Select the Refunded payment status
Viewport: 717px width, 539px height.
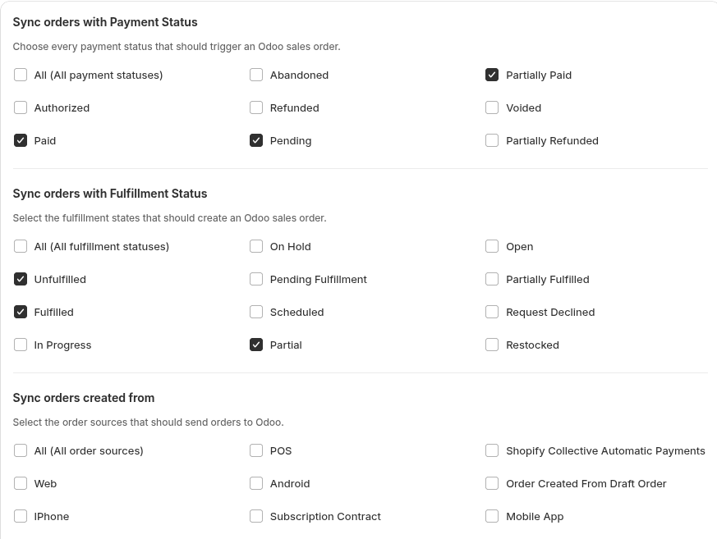coord(256,107)
